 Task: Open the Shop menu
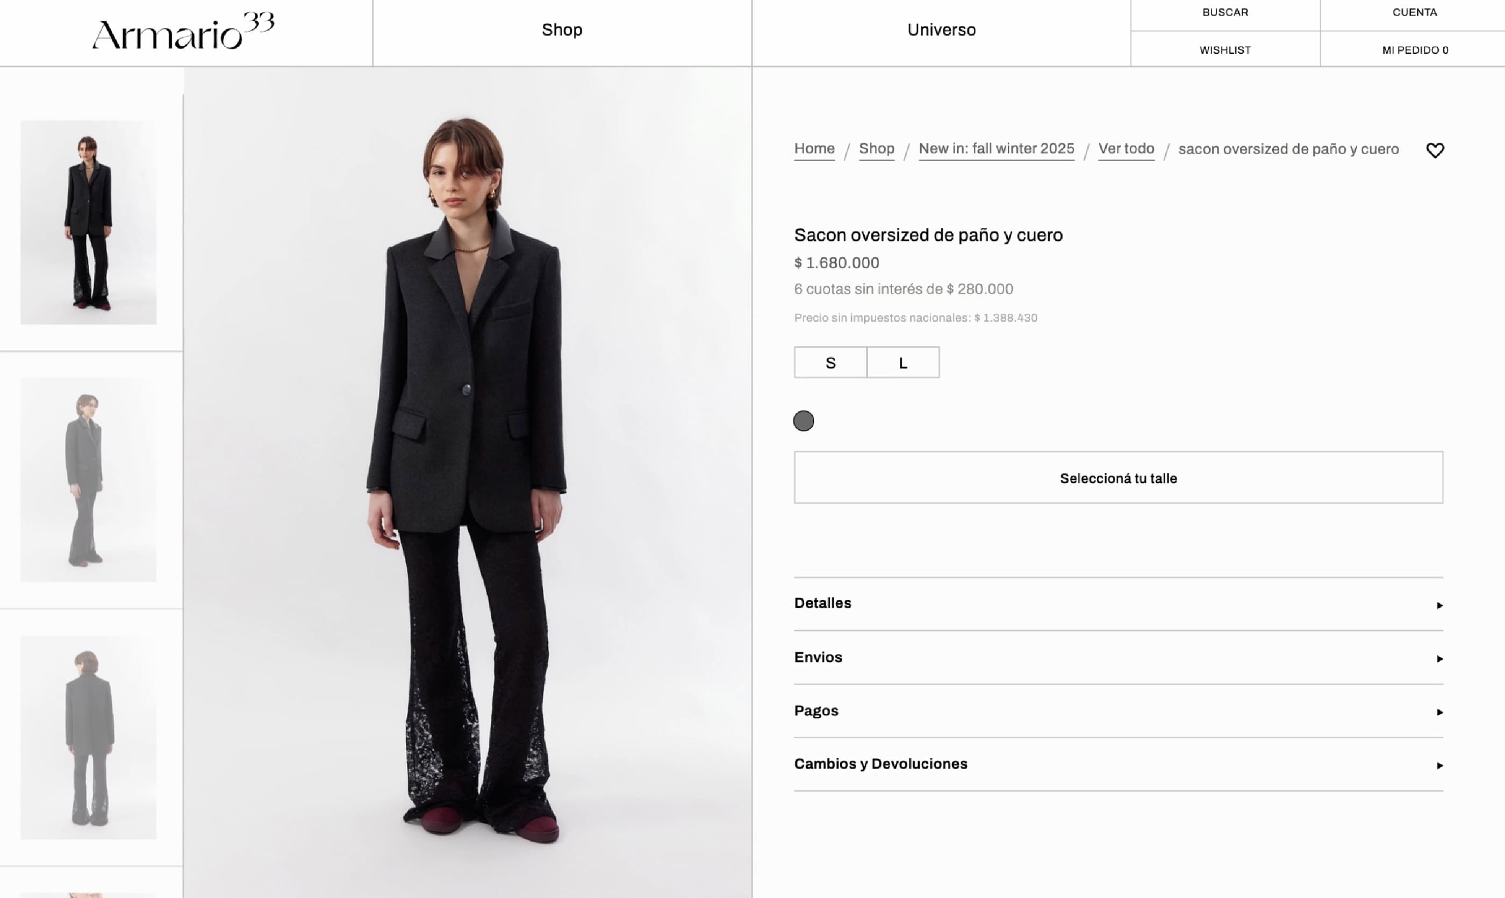coord(562,30)
